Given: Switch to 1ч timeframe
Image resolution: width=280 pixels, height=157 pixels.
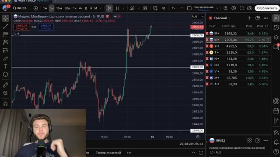Looking at the screenshot, I should click(75, 8).
